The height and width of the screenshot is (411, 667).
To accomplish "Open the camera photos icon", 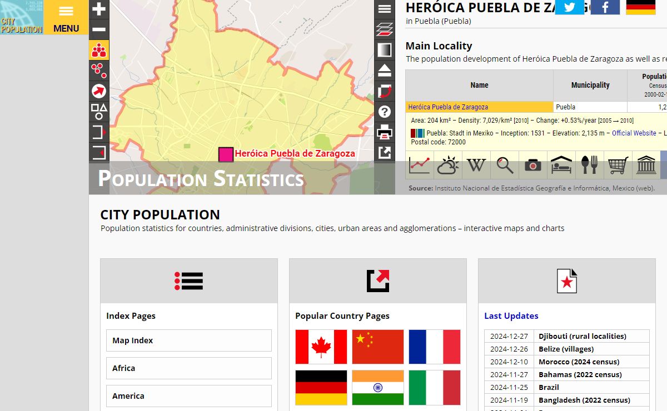I will pyautogui.click(x=533, y=165).
